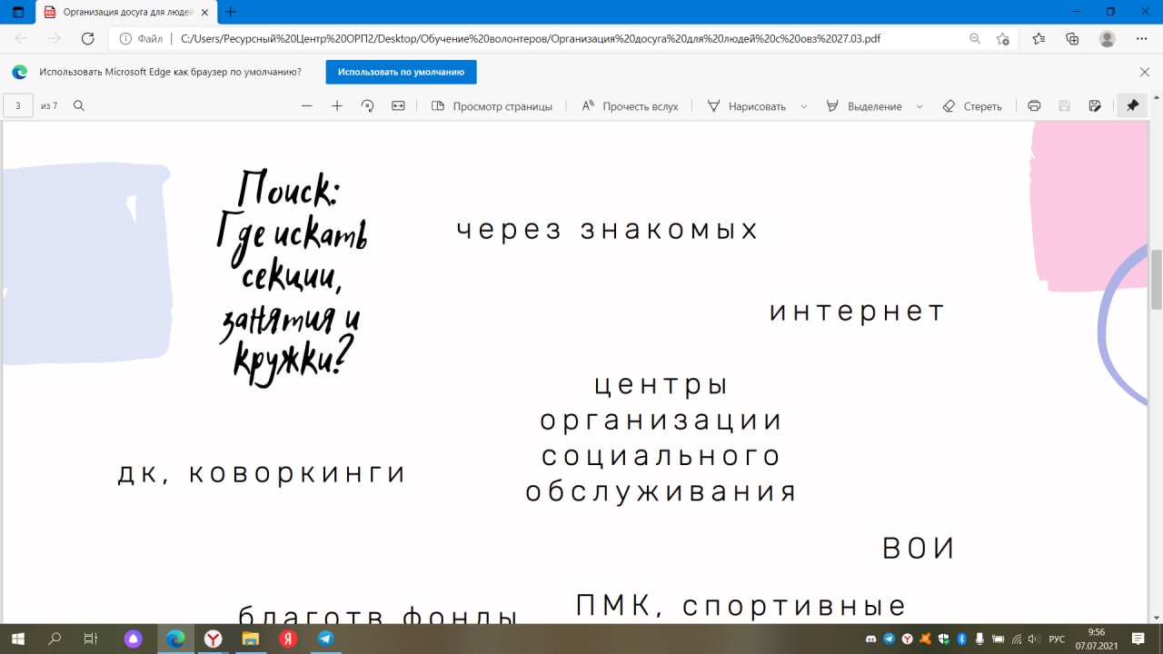Switch the "РУС" input language
This screenshot has width=1163, height=654.
pos(1057,639)
